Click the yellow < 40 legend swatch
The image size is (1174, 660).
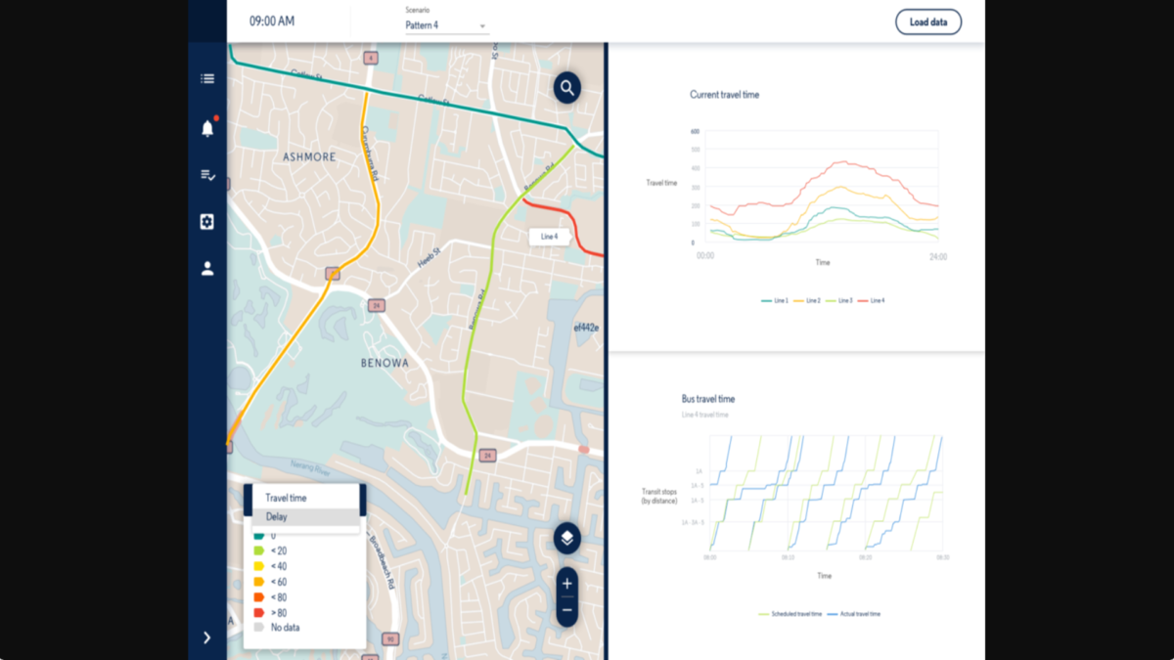point(259,566)
